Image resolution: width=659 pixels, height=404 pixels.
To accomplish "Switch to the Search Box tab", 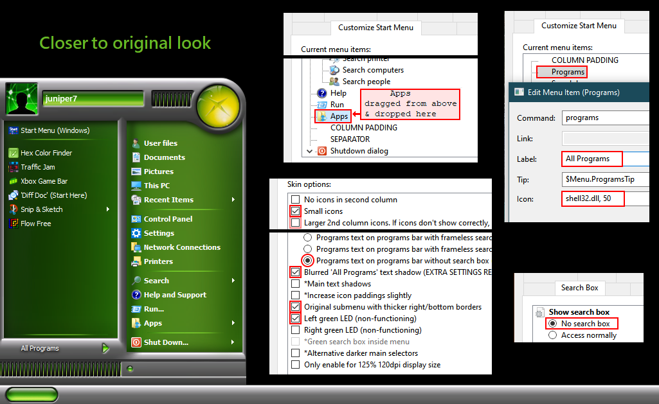I will pos(579,288).
